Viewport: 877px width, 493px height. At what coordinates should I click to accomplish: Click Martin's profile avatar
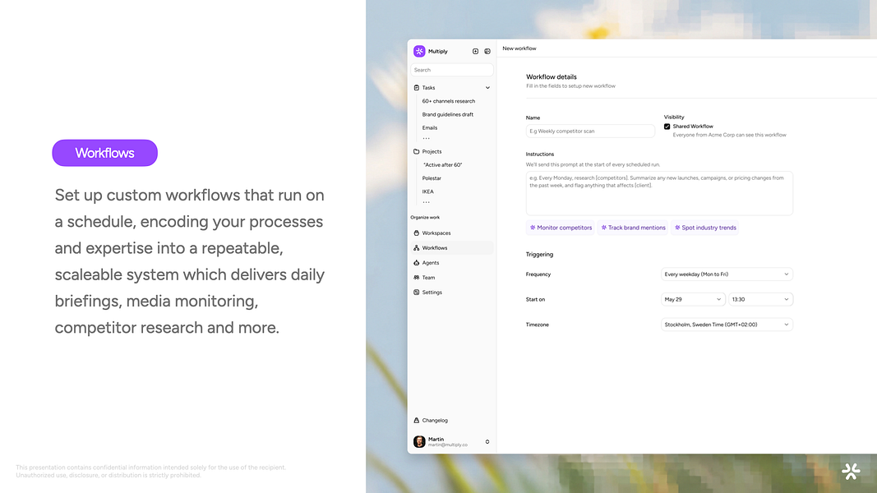pos(419,441)
